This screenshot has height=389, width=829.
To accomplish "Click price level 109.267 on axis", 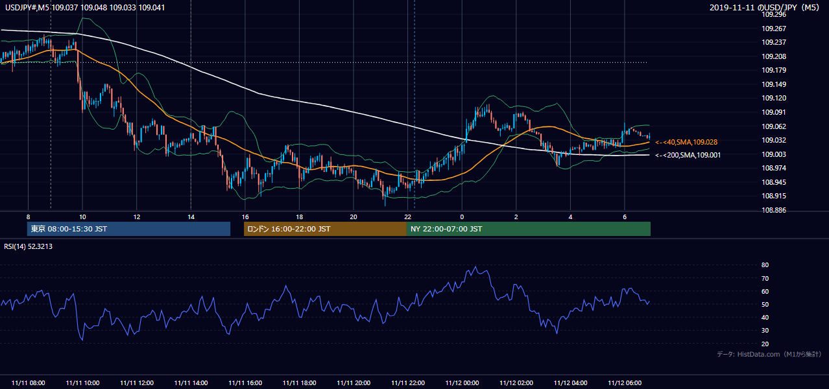I will (x=774, y=29).
